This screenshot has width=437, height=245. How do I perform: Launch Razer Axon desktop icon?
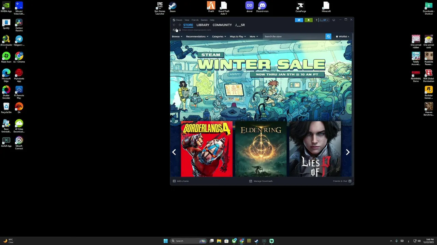pos(6,57)
